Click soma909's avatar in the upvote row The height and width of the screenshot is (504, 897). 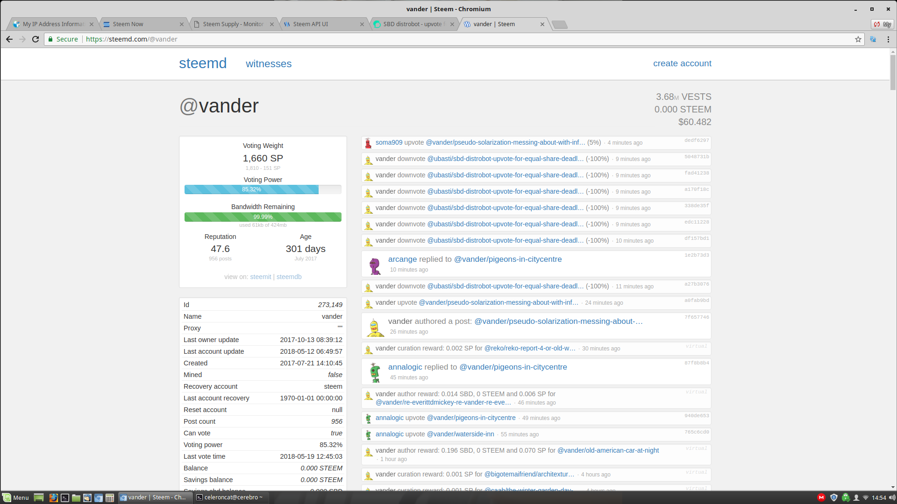[368, 143]
